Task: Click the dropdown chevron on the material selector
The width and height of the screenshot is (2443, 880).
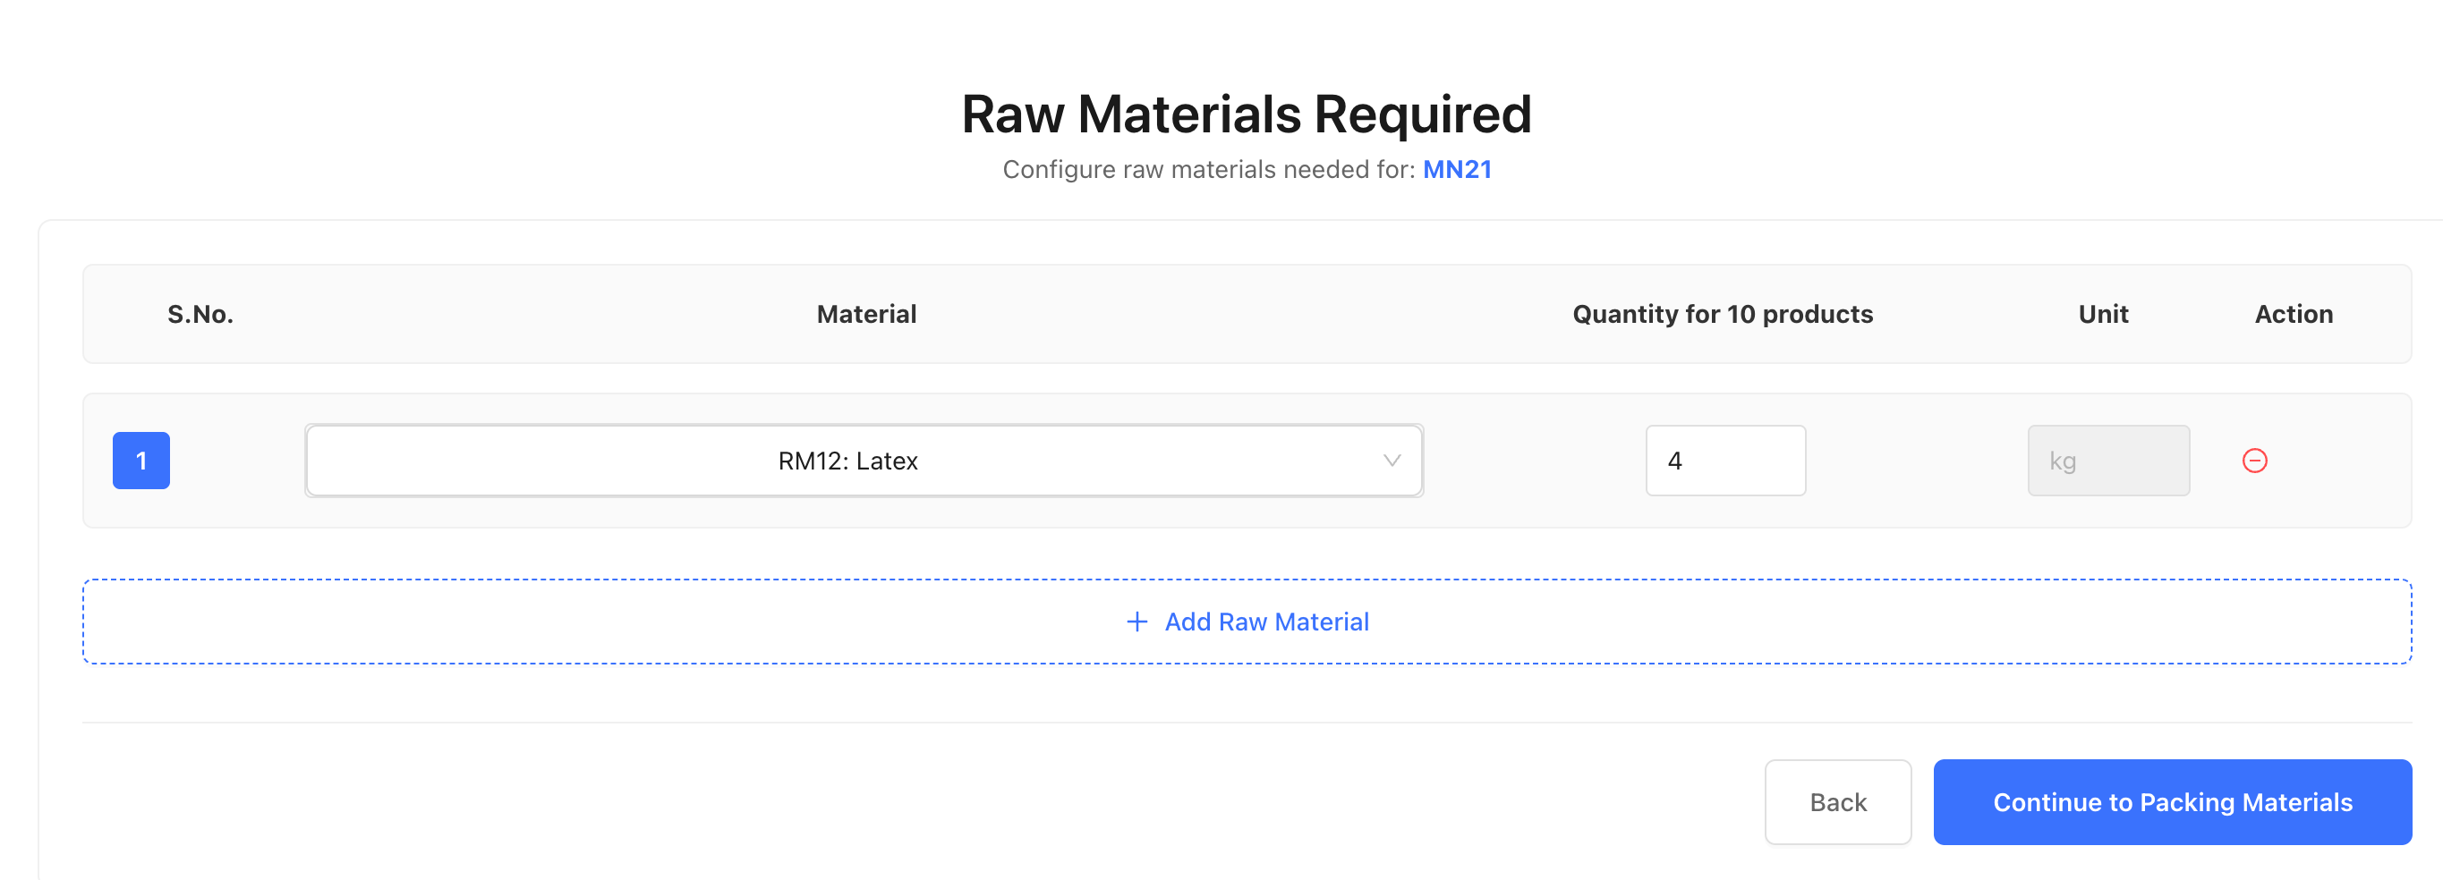Action: coord(1391,461)
